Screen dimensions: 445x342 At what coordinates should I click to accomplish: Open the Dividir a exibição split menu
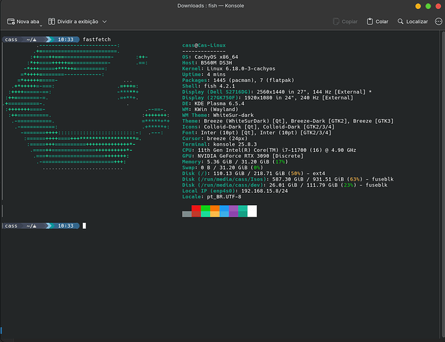[x=74, y=21]
